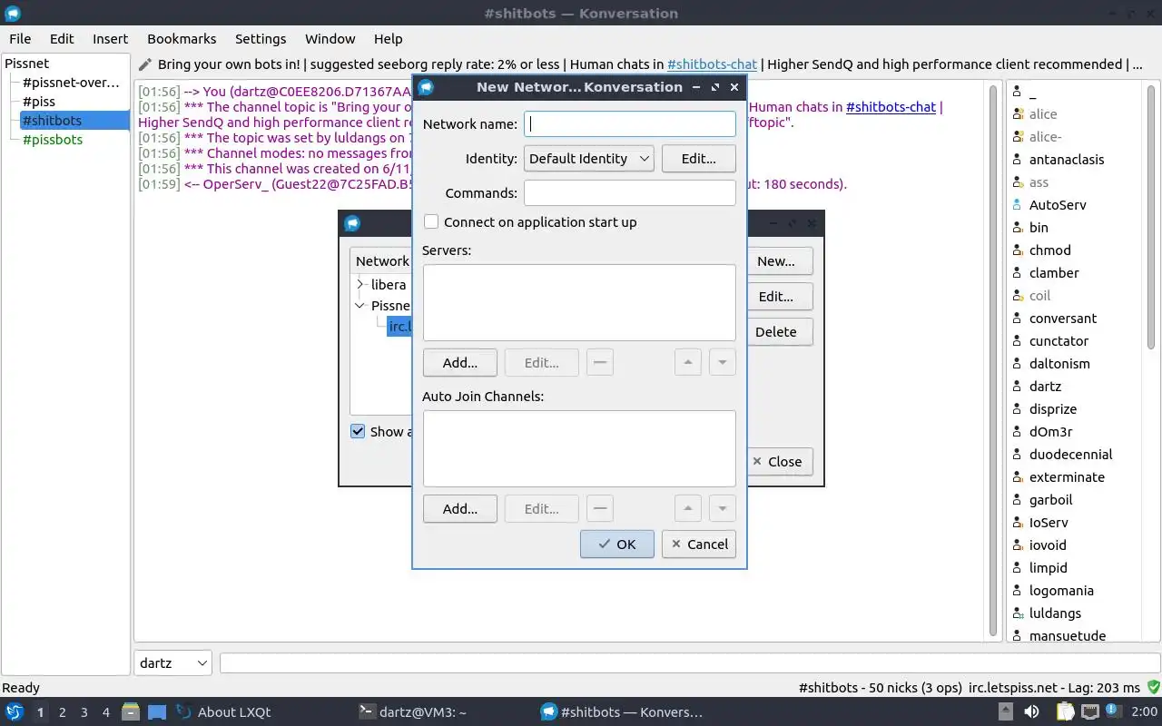
Task: Click the Commands input field
Action: tap(630, 192)
